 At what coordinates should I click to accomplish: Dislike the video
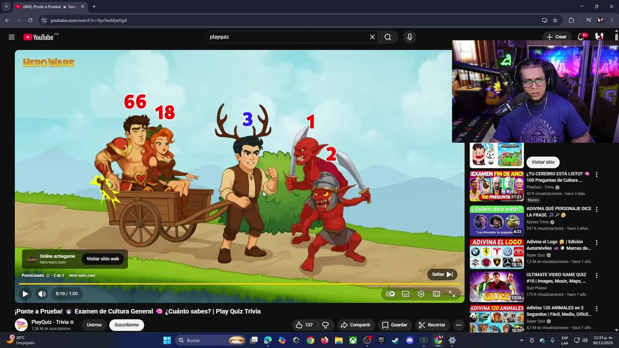pos(325,325)
